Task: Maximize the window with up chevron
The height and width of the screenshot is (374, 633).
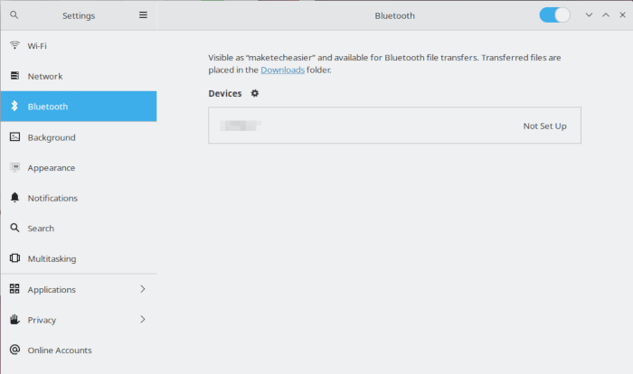Action: tap(606, 15)
